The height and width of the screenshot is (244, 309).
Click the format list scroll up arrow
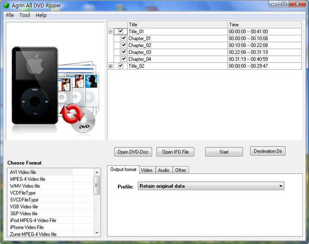[97, 172]
